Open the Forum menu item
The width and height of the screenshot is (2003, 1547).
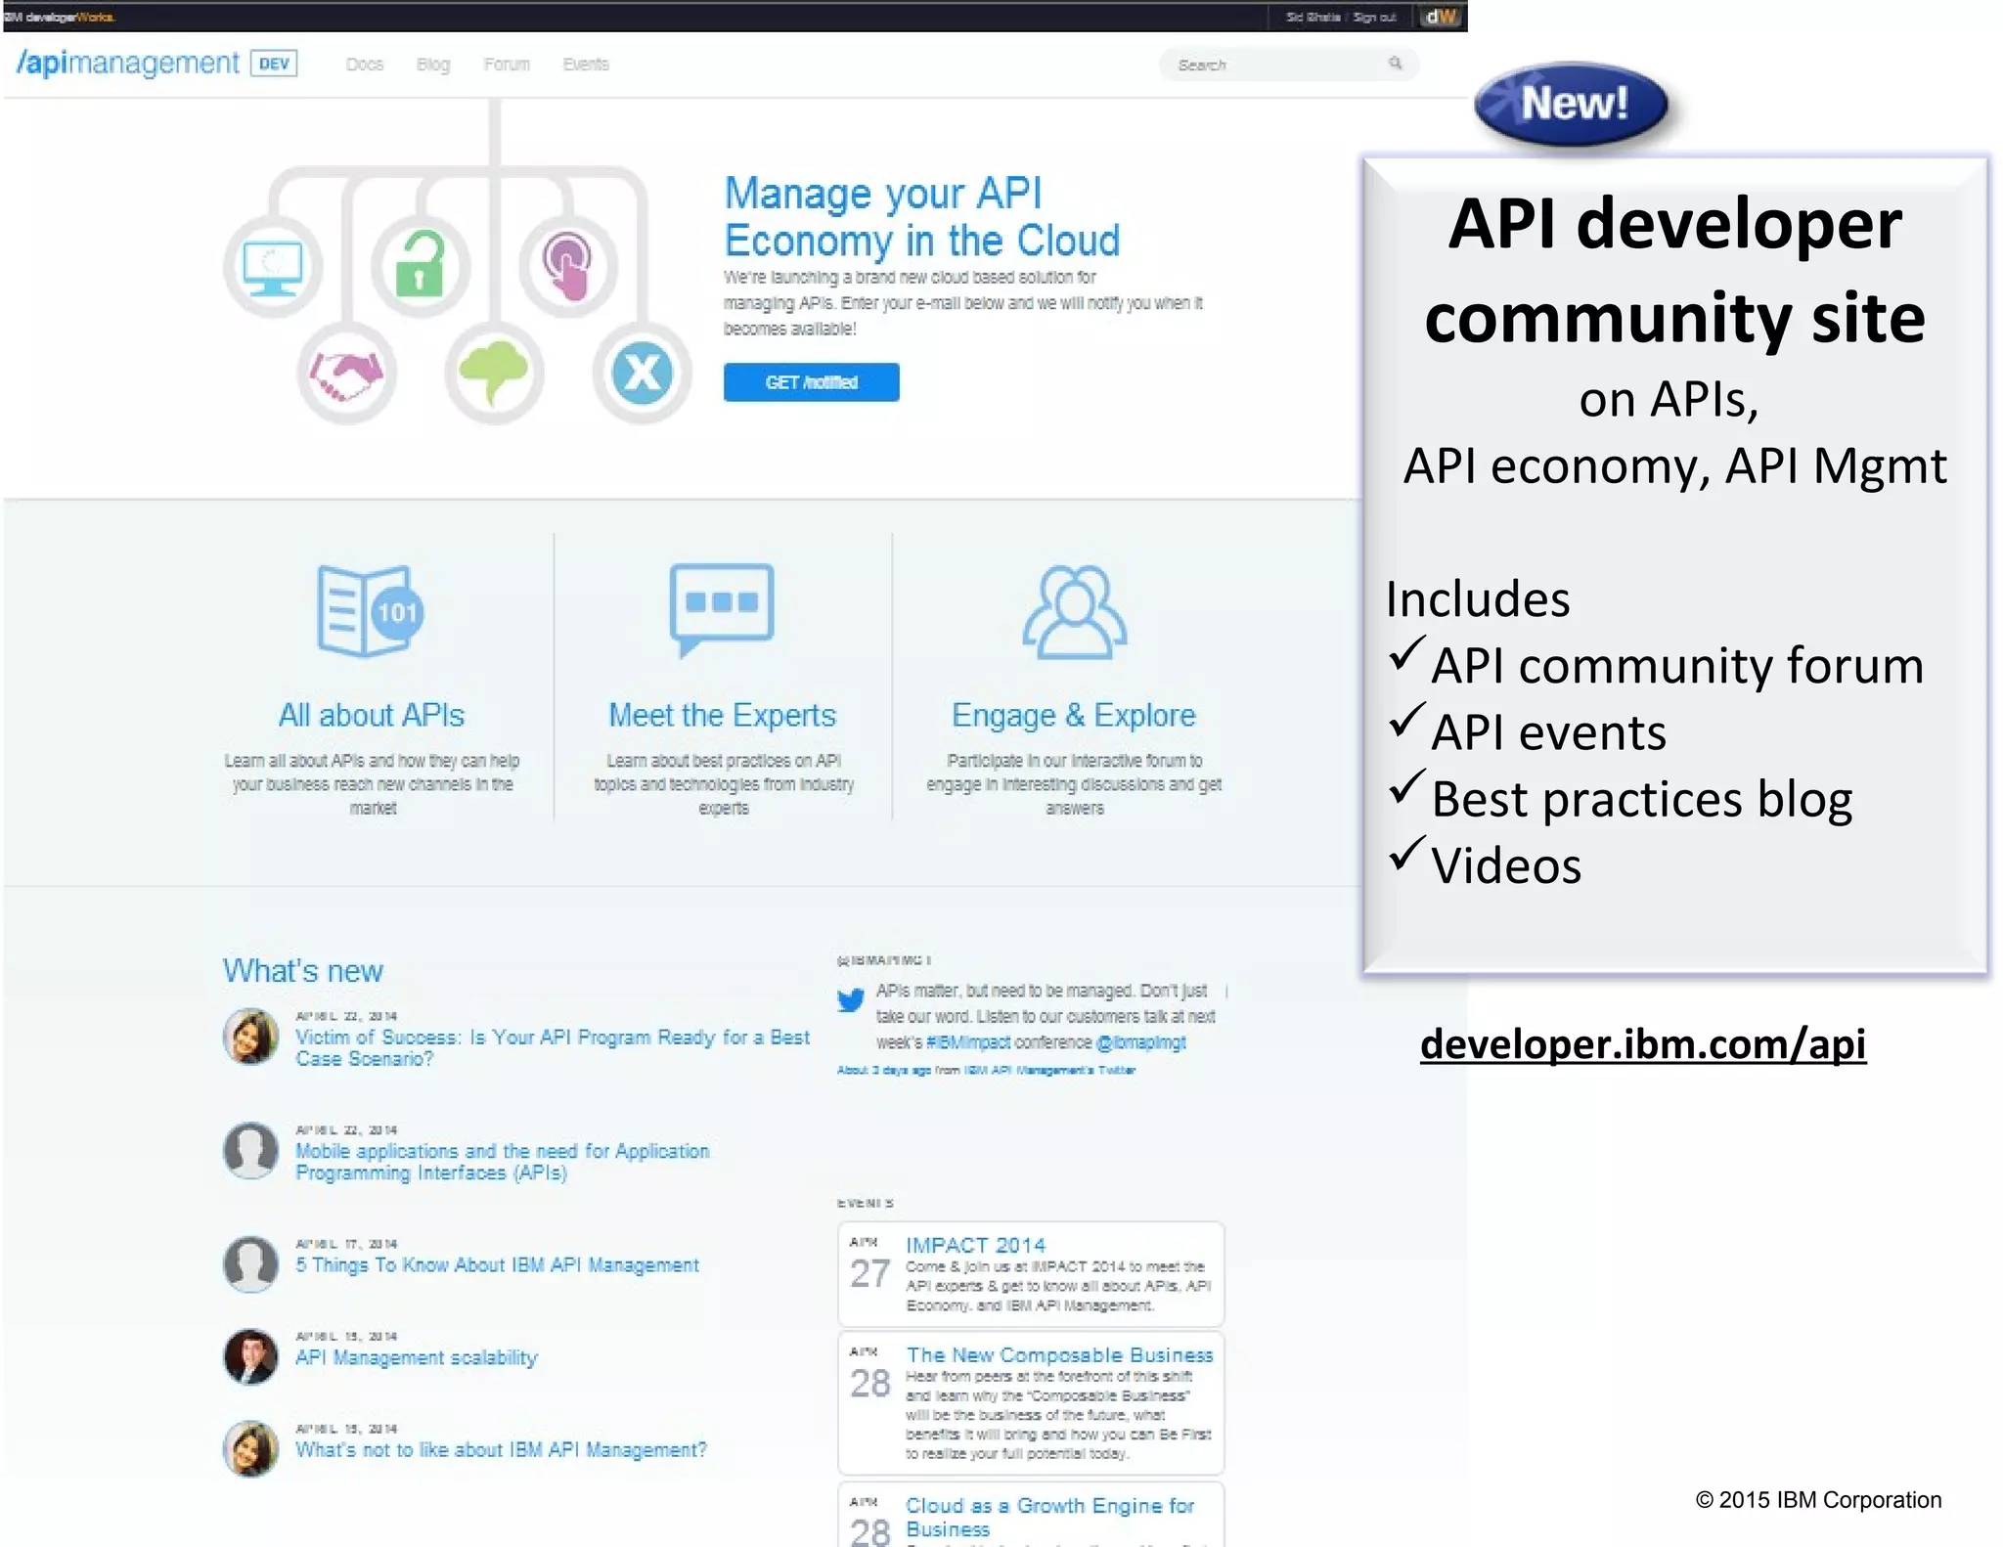pos(507,65)
